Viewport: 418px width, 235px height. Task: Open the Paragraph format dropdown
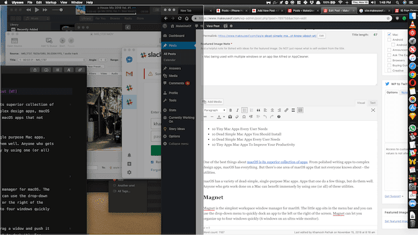pos(215,110)
